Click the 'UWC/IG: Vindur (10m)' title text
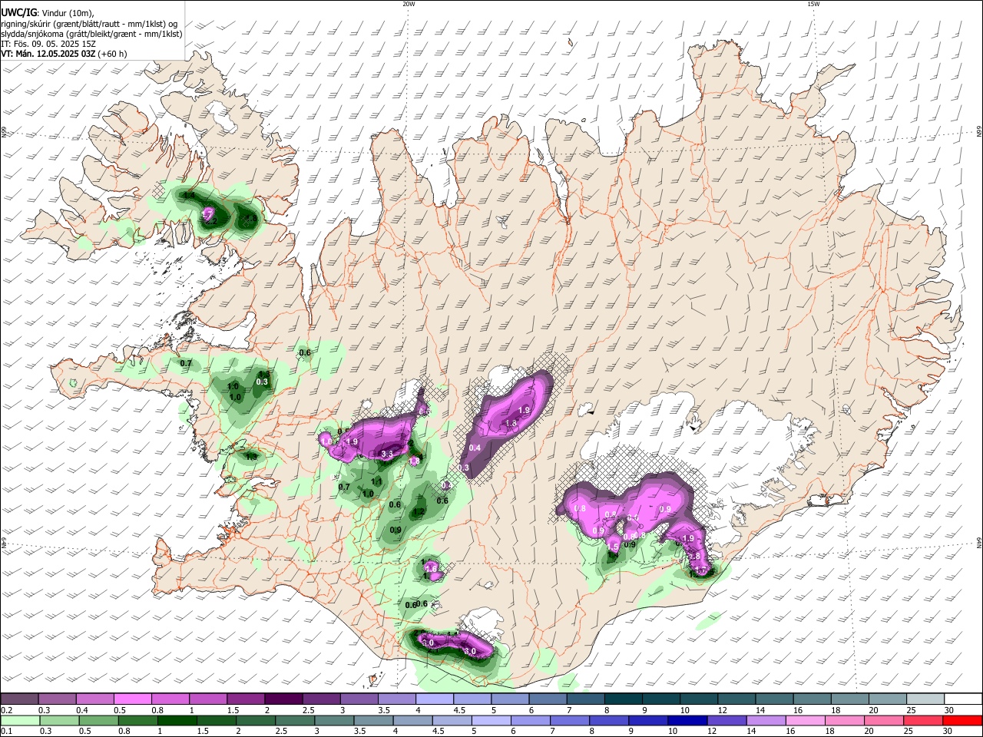 coord(47,12)
